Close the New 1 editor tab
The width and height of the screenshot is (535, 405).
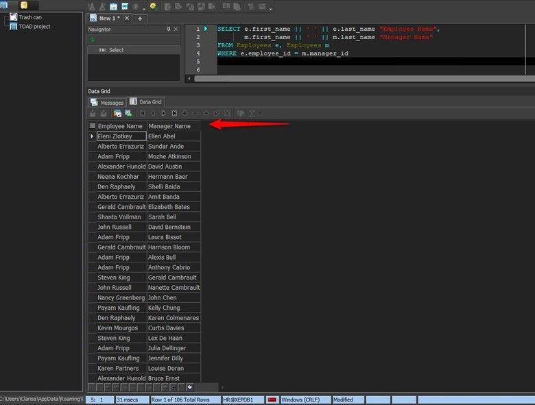[127, 18]
